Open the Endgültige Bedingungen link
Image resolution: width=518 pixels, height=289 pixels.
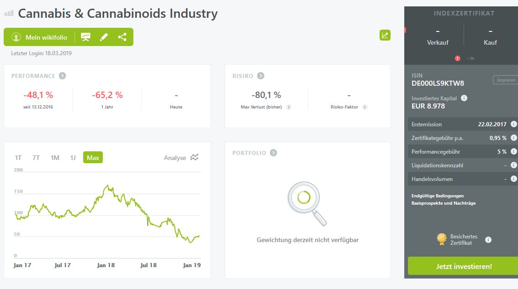pos(438,196)
